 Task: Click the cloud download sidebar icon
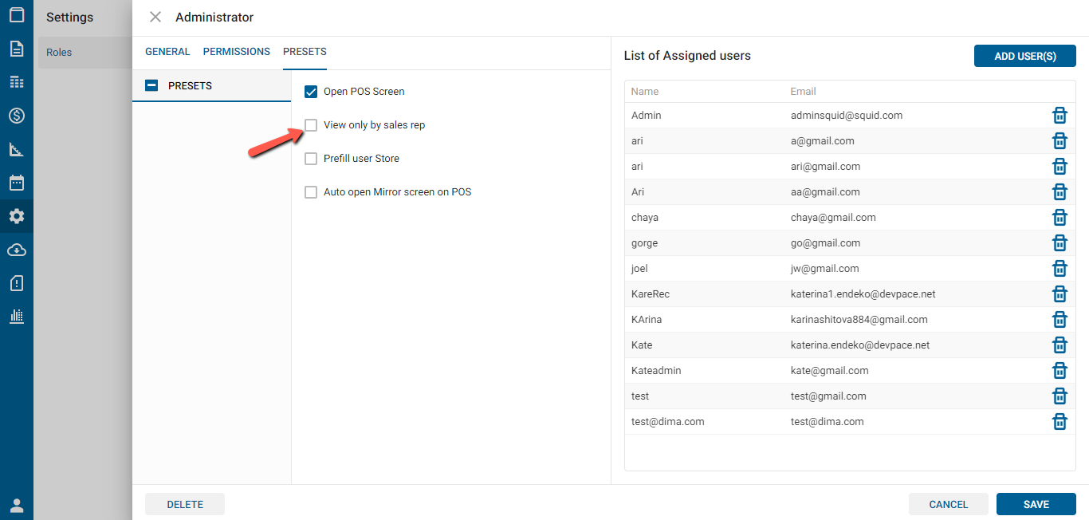(x=17, y=250)
